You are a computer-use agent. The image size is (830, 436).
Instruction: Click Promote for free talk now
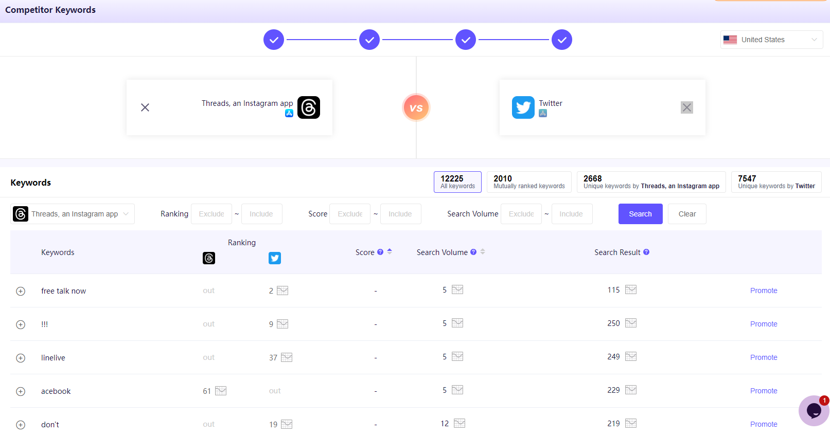coord(764,290)
